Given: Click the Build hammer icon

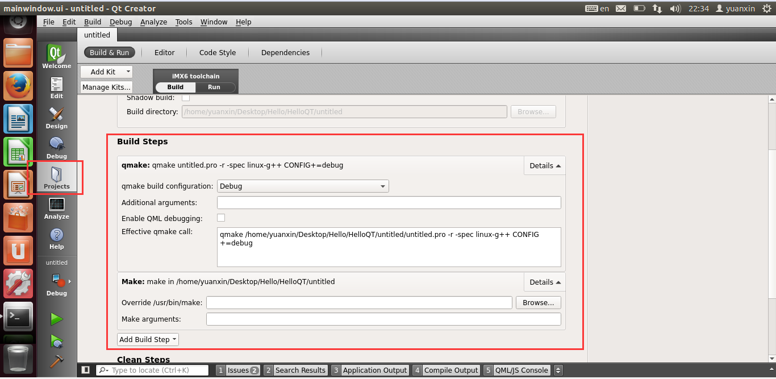Looking at the screenshot, I should click(56, 361).
